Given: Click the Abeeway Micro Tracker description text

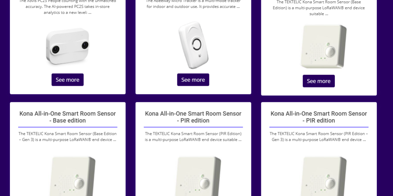Looking at the screenshot, I should (x=193, y=4).
